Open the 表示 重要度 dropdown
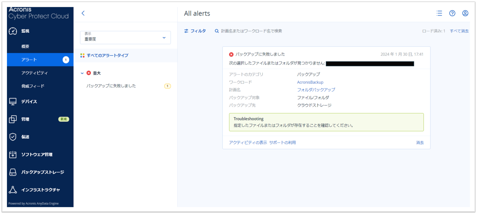The image size is (477, 214). [x=125, y=37]
